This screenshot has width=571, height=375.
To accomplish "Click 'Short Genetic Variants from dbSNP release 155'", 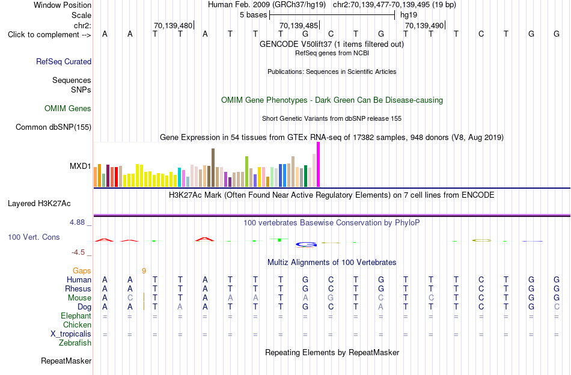I will tap(332, 118).
